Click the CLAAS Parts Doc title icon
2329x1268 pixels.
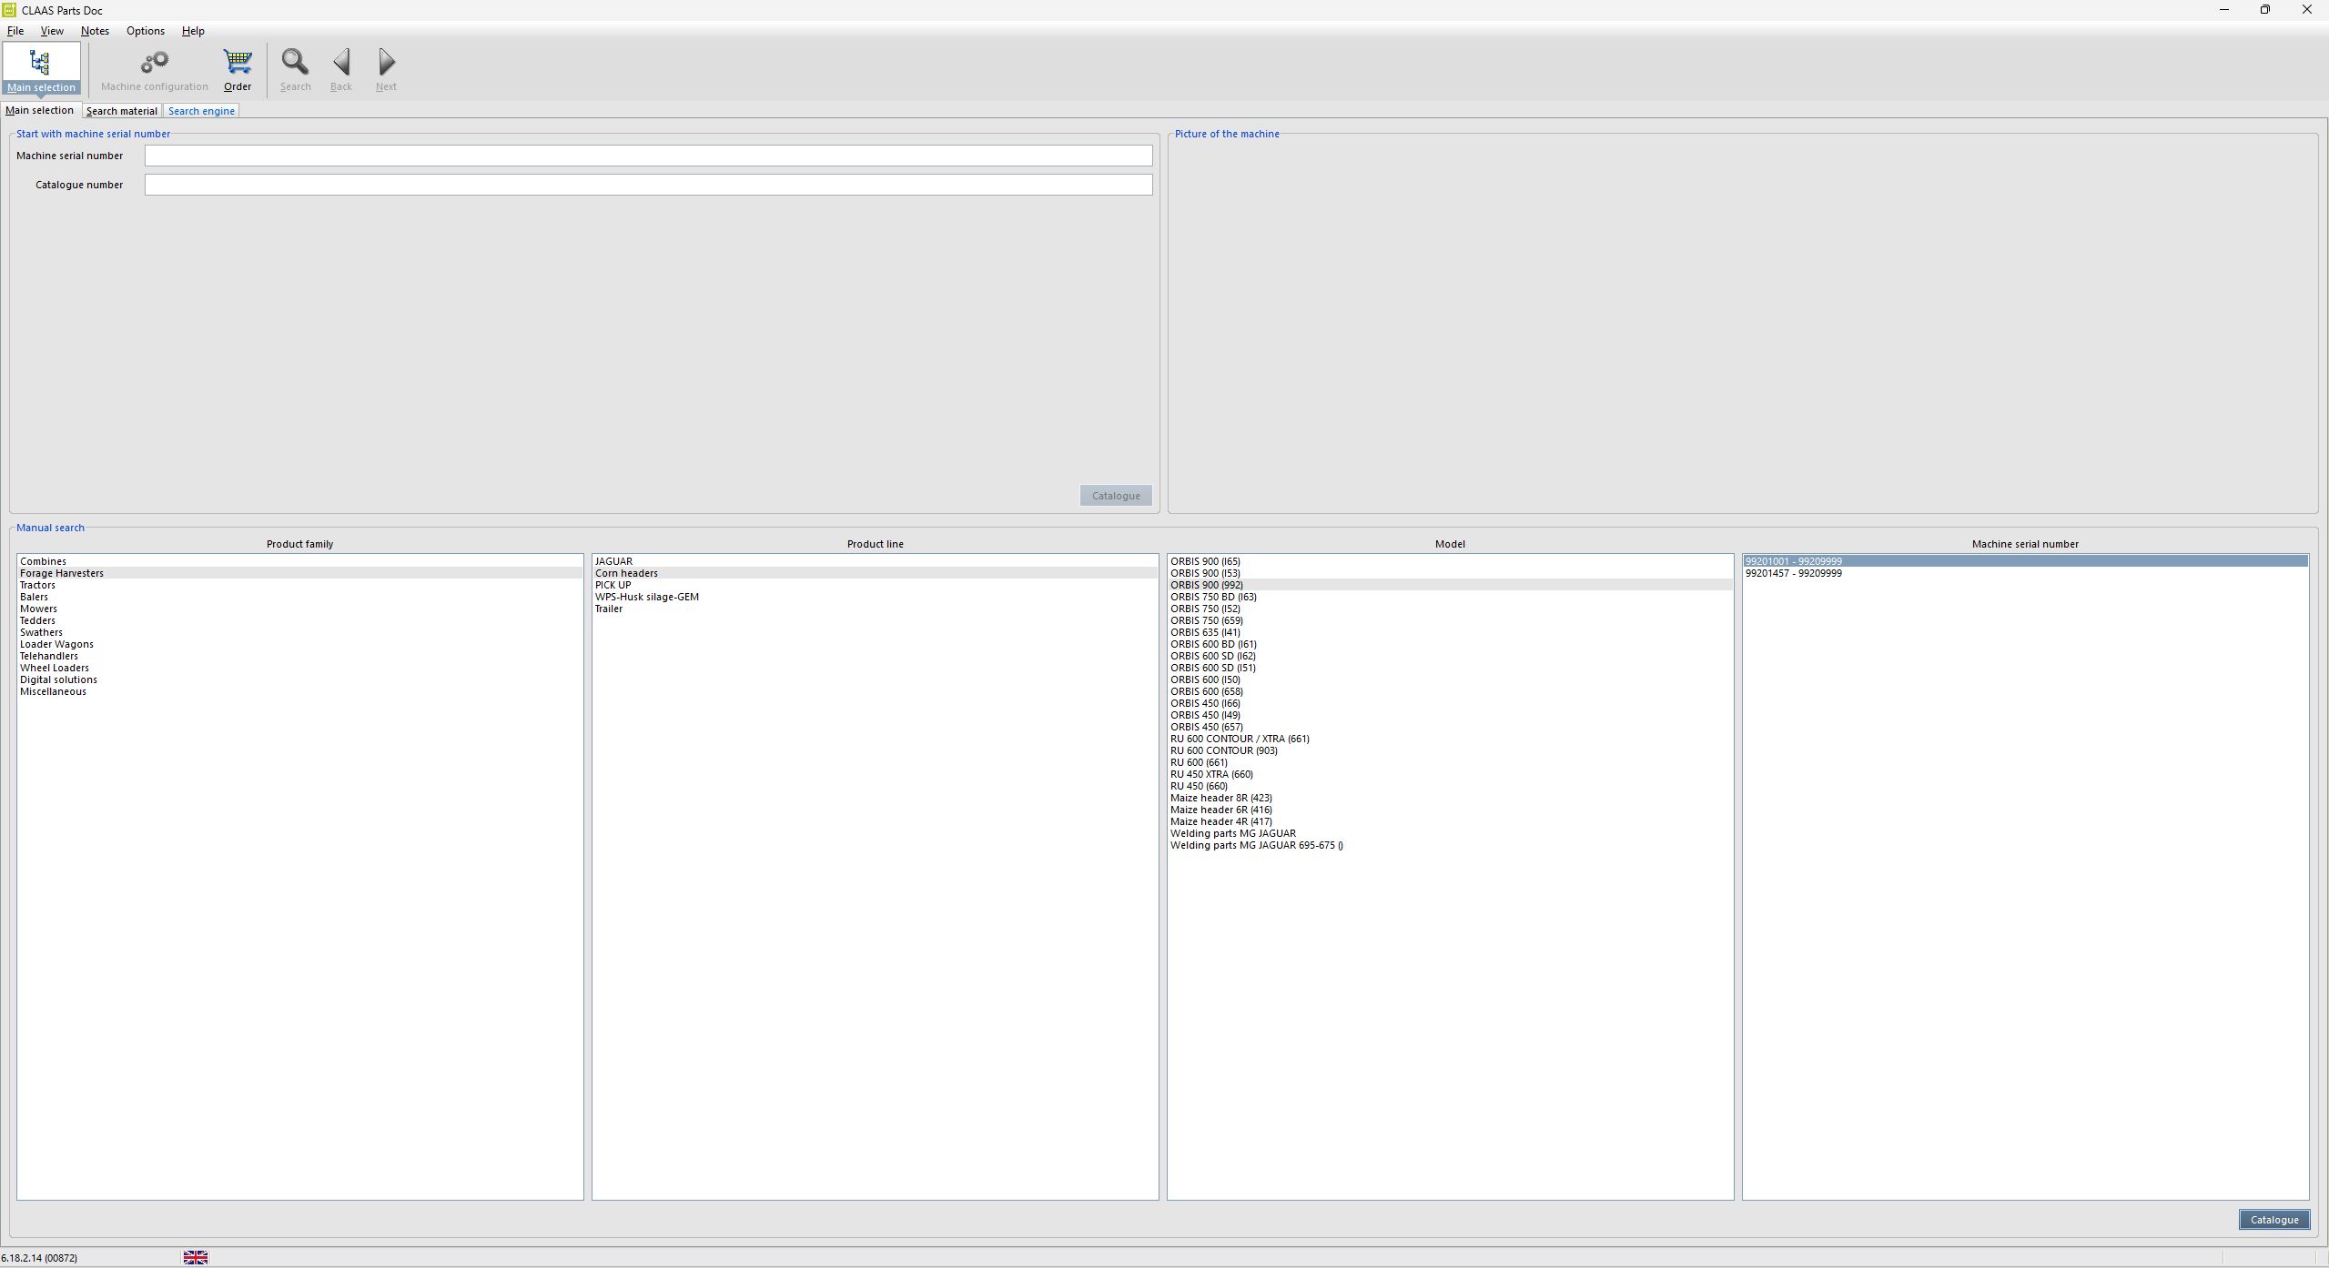tap(10, 10)
